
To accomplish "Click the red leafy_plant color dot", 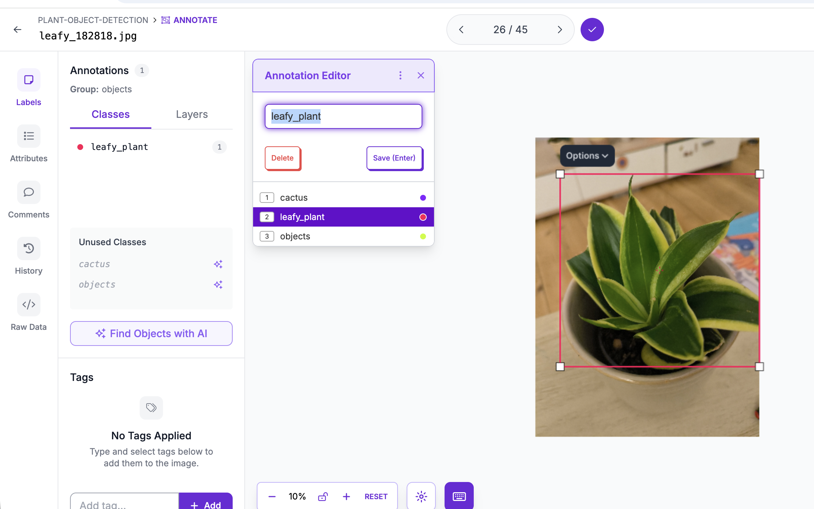I will (x=80, y=147).
